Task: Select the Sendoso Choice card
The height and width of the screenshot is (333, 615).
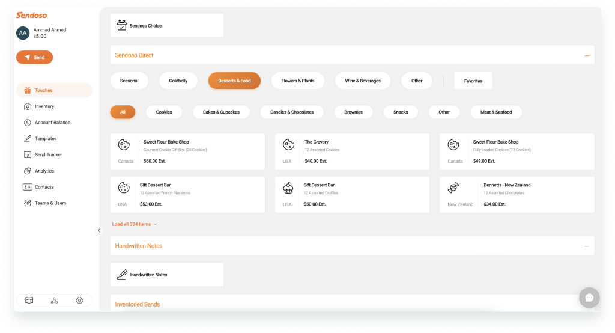Action: pos(167,25)
